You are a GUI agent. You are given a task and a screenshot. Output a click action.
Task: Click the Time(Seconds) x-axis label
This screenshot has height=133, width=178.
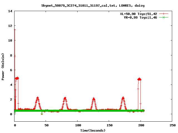93,131
